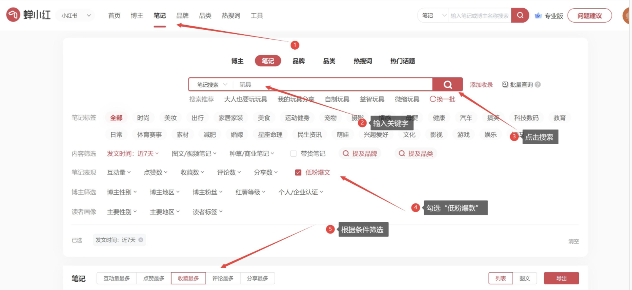Image resolution: width=632 pixels, height=290 pixels.
Task: Click the 专业版 crown icon
Action: pos(538,16)
